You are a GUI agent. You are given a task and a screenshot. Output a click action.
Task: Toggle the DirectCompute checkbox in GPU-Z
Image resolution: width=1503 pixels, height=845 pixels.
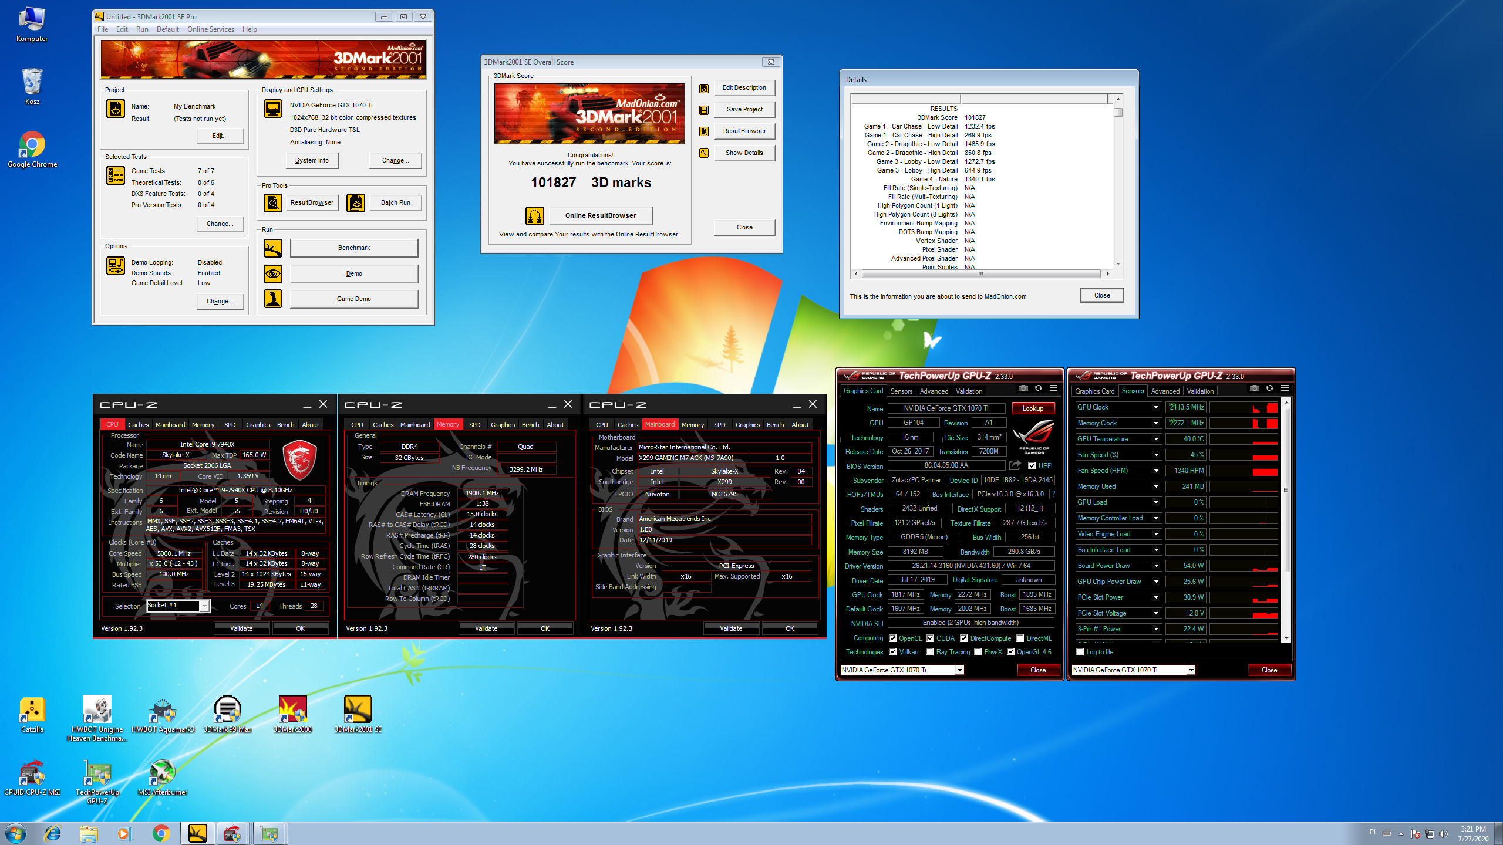tap(964, 638)
